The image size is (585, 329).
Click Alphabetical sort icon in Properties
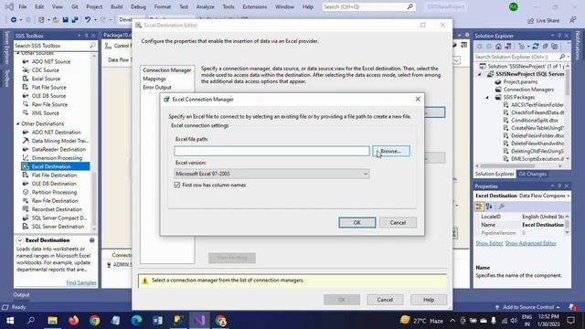pos(489,207)
